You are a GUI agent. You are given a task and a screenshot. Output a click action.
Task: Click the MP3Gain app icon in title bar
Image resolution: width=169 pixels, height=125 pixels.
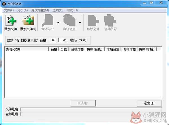point(4,4)
